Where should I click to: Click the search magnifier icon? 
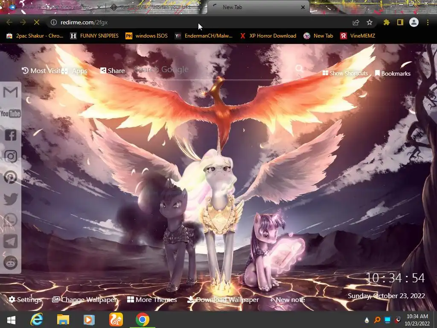tap(299, 69)
